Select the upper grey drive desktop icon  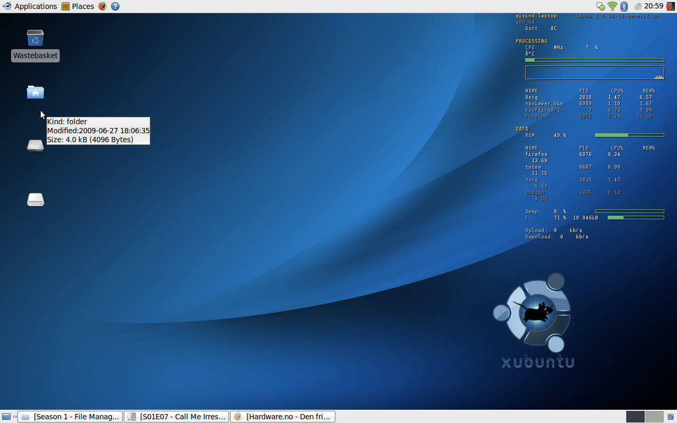[35, 145]
